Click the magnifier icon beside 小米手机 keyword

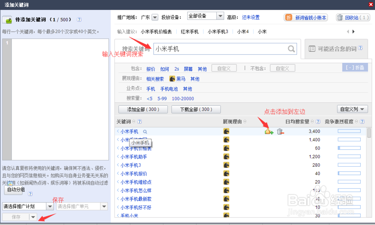coord(145,132)
